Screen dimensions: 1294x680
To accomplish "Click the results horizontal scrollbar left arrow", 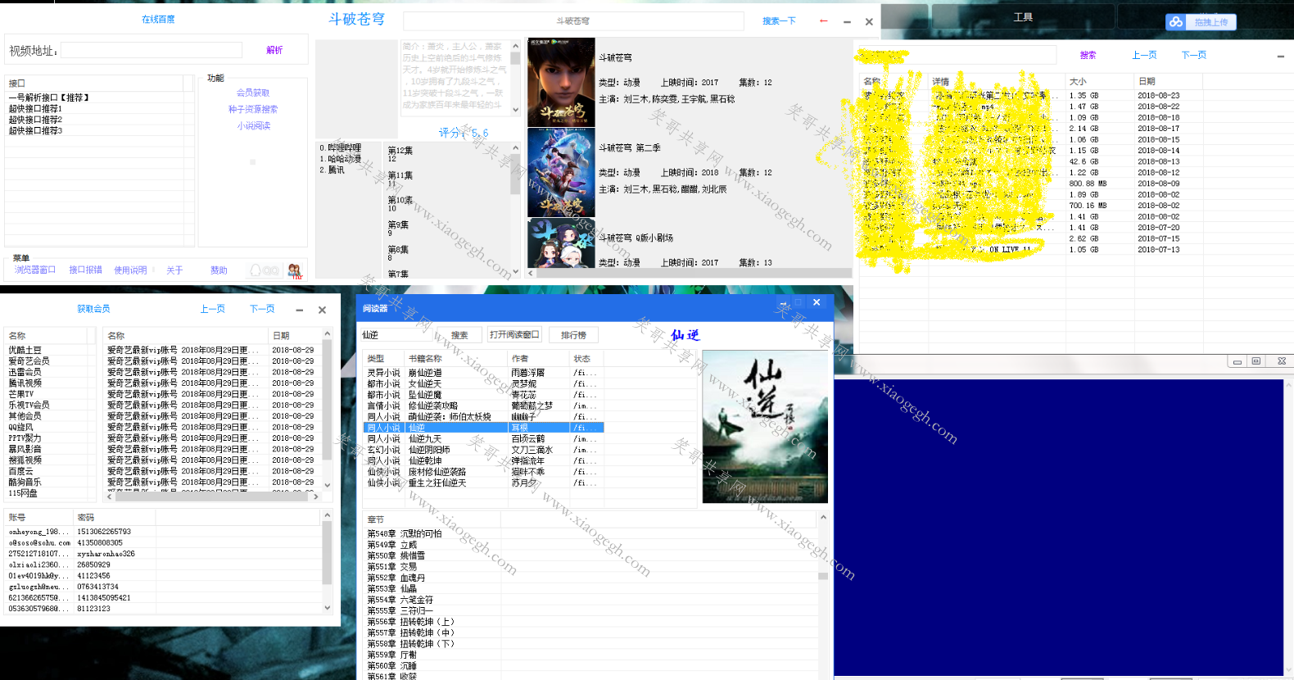I will click(531, 273).
